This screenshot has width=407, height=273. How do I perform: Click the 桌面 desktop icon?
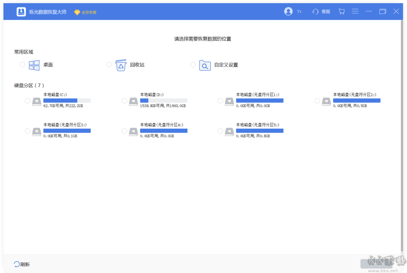34,65
